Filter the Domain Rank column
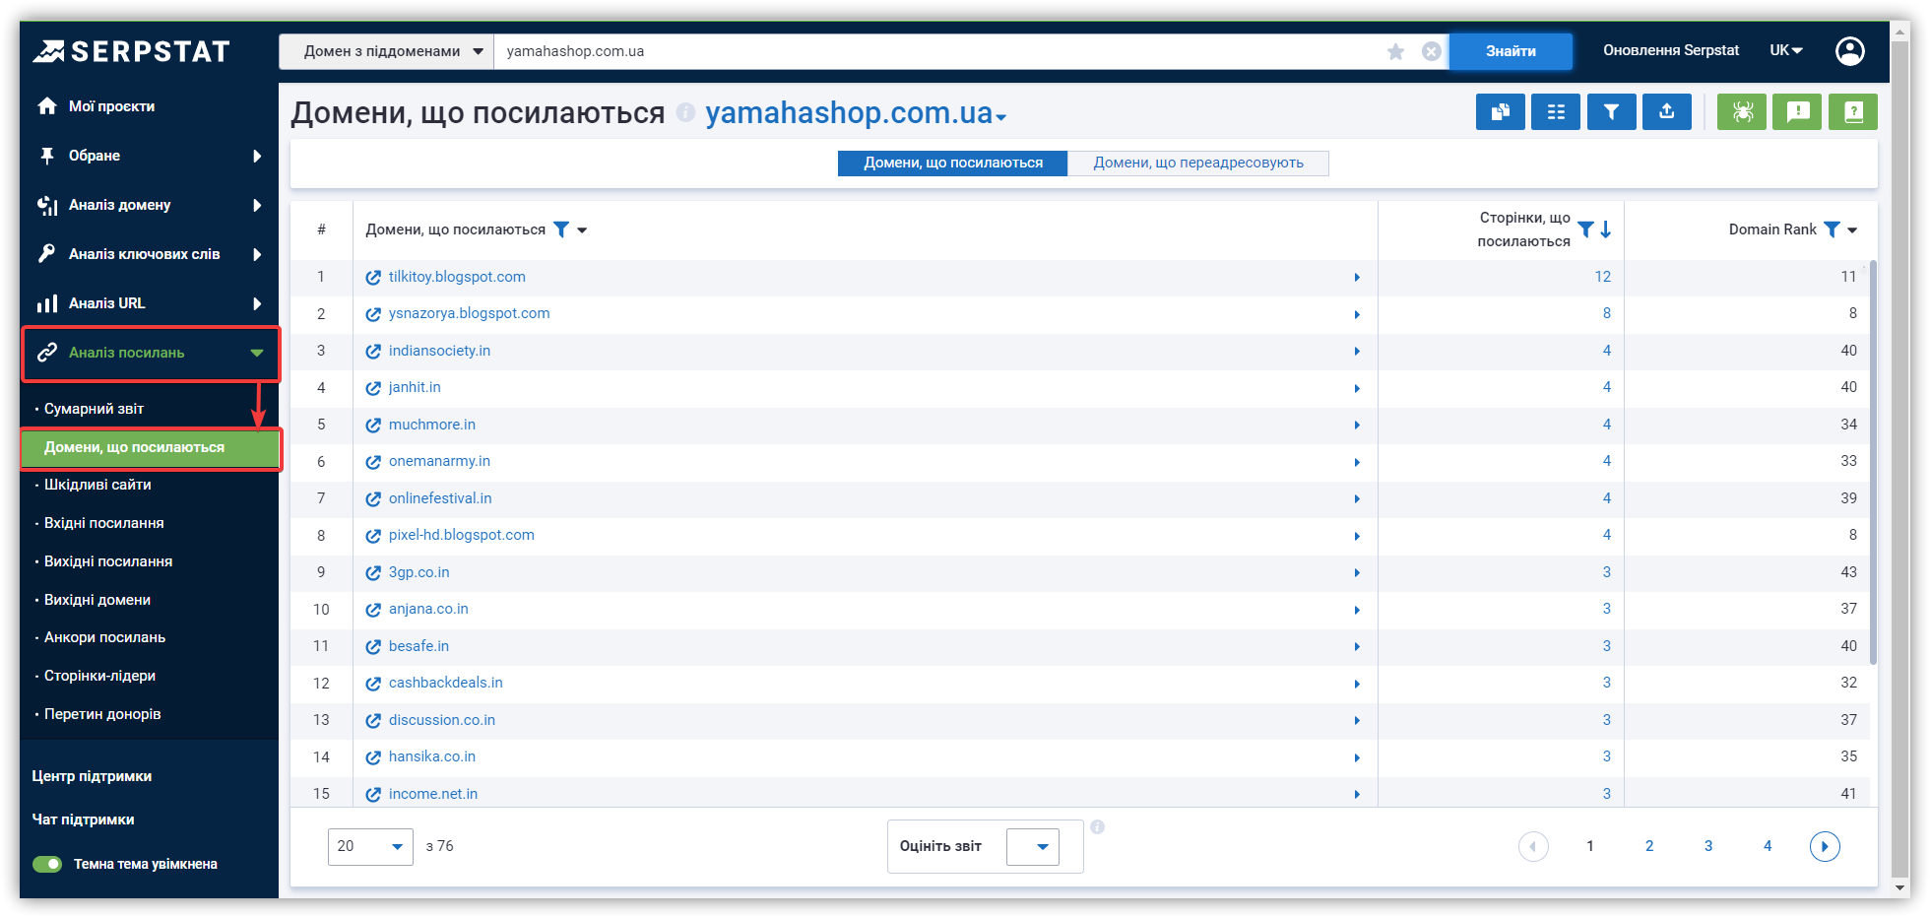This screenshot has height=918, width=1930. pos(1832,229)
